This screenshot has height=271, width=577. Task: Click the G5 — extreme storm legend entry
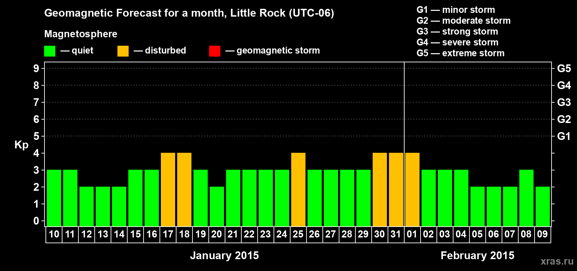pos(461,53)
